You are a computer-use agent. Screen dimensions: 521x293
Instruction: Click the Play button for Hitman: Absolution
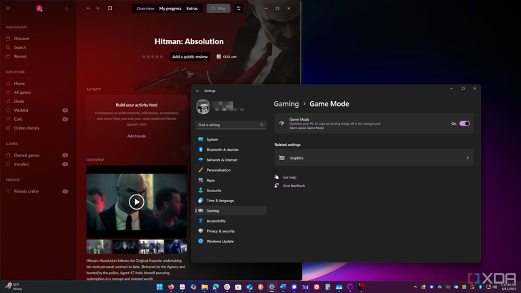[x=218, y=8]
